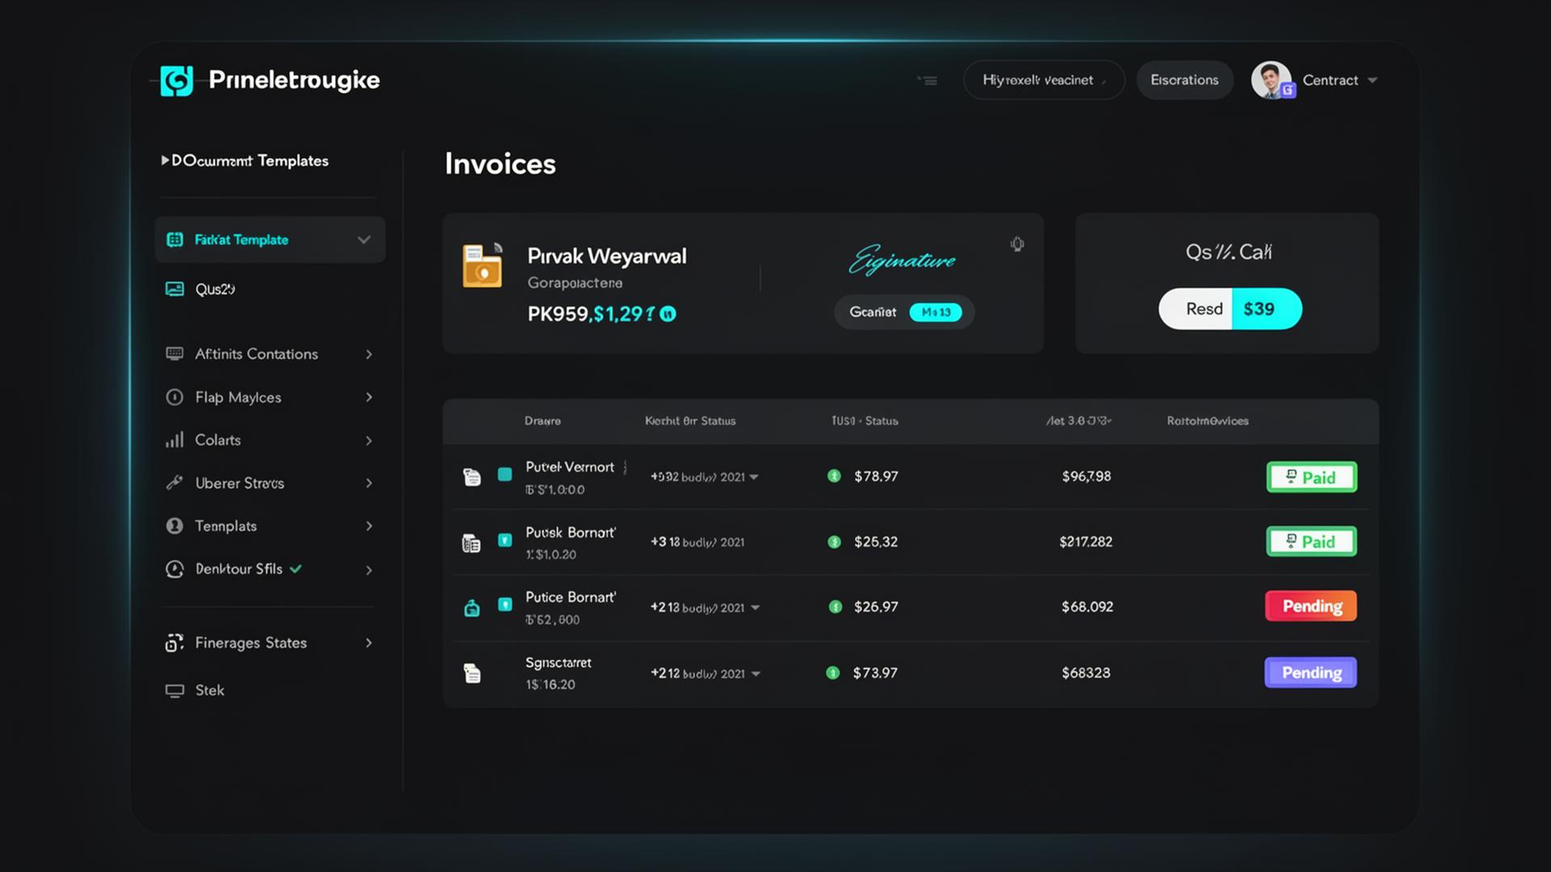Sort by Drawe column header
Screen dimensions: 1551x872
pyautogui.click(x=542, y=421)
